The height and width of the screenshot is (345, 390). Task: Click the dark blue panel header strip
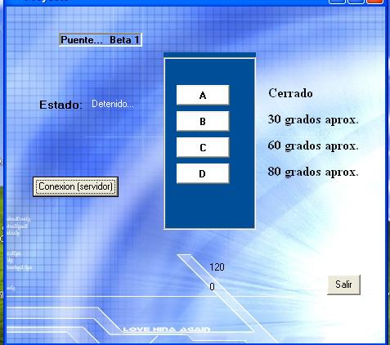209,55
